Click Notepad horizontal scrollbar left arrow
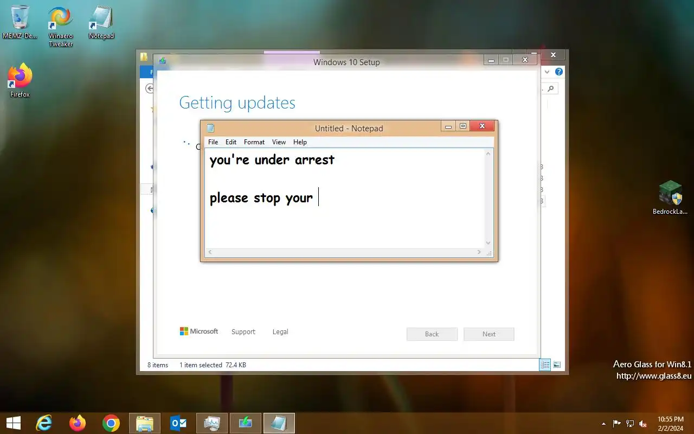694x434 pixels. pyautogui.click(x=210, y=252)
